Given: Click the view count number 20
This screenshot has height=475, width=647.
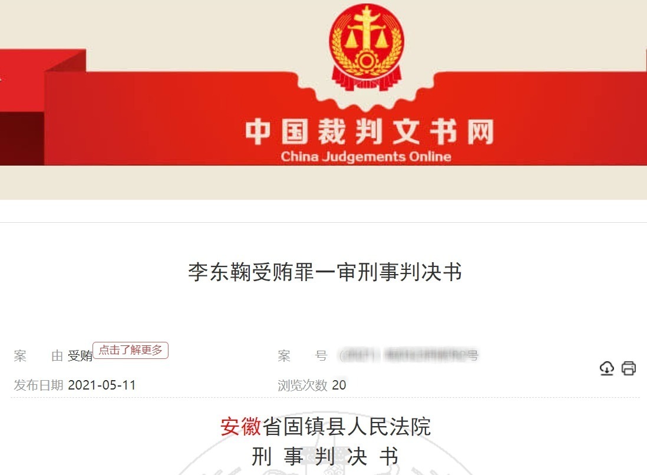Looking at the screenshot, I should pyautogui.click(x=339, y=385).
